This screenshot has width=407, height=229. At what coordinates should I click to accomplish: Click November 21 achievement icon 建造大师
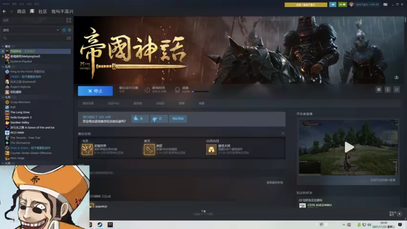[211, 149]
